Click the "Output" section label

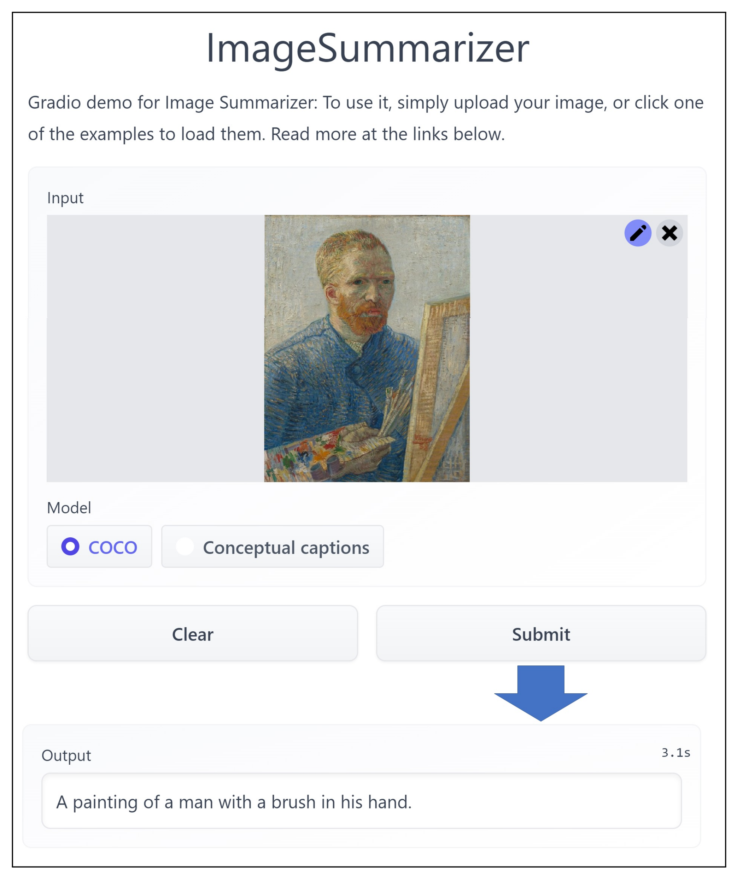[x=66, y=755]
